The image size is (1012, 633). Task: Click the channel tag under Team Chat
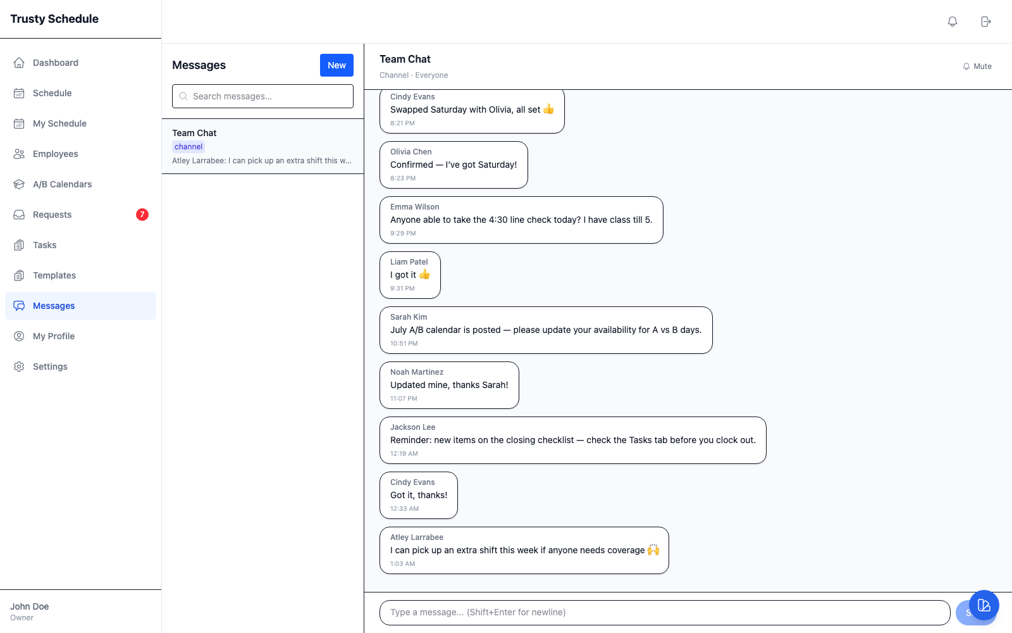pos(188,147)
